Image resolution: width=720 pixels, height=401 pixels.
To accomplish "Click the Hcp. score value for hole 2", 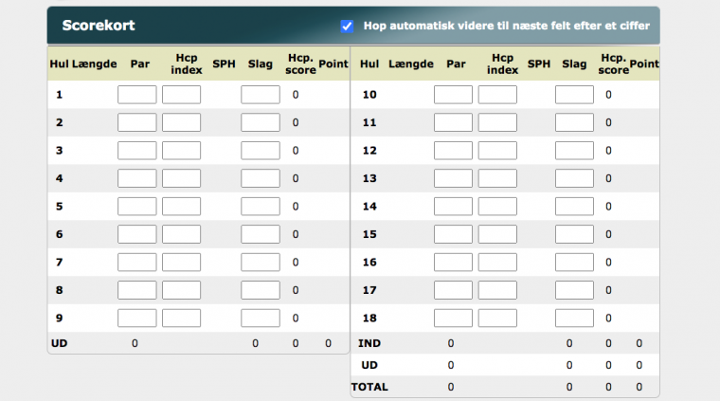I will click(x=295, y=123).
